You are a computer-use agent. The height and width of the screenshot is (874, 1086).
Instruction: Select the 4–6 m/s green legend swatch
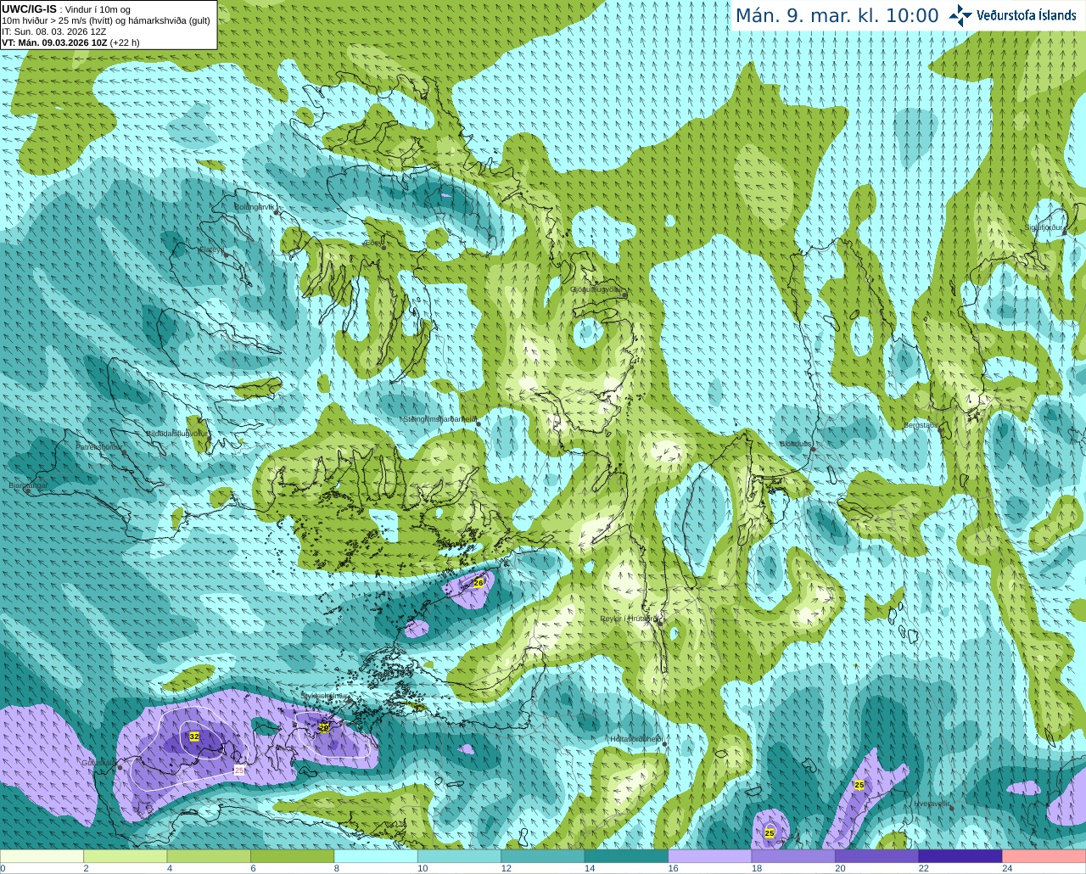(x=209, y=856)
